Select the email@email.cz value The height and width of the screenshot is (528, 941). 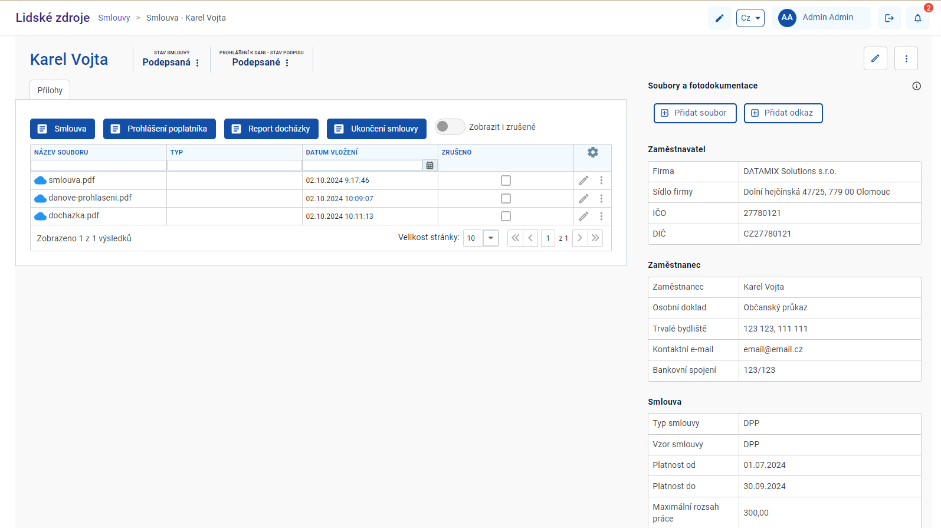(x=773, y=349)
